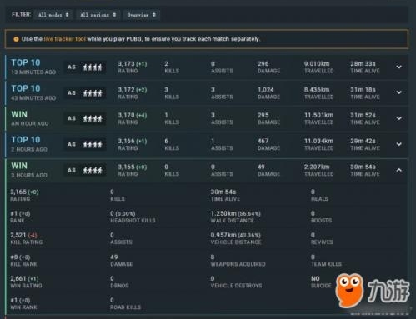416x319 pixels.
Task: Click the squad icon in the an hour ago row
Action: pyautogui.click(x=93, y=119)
